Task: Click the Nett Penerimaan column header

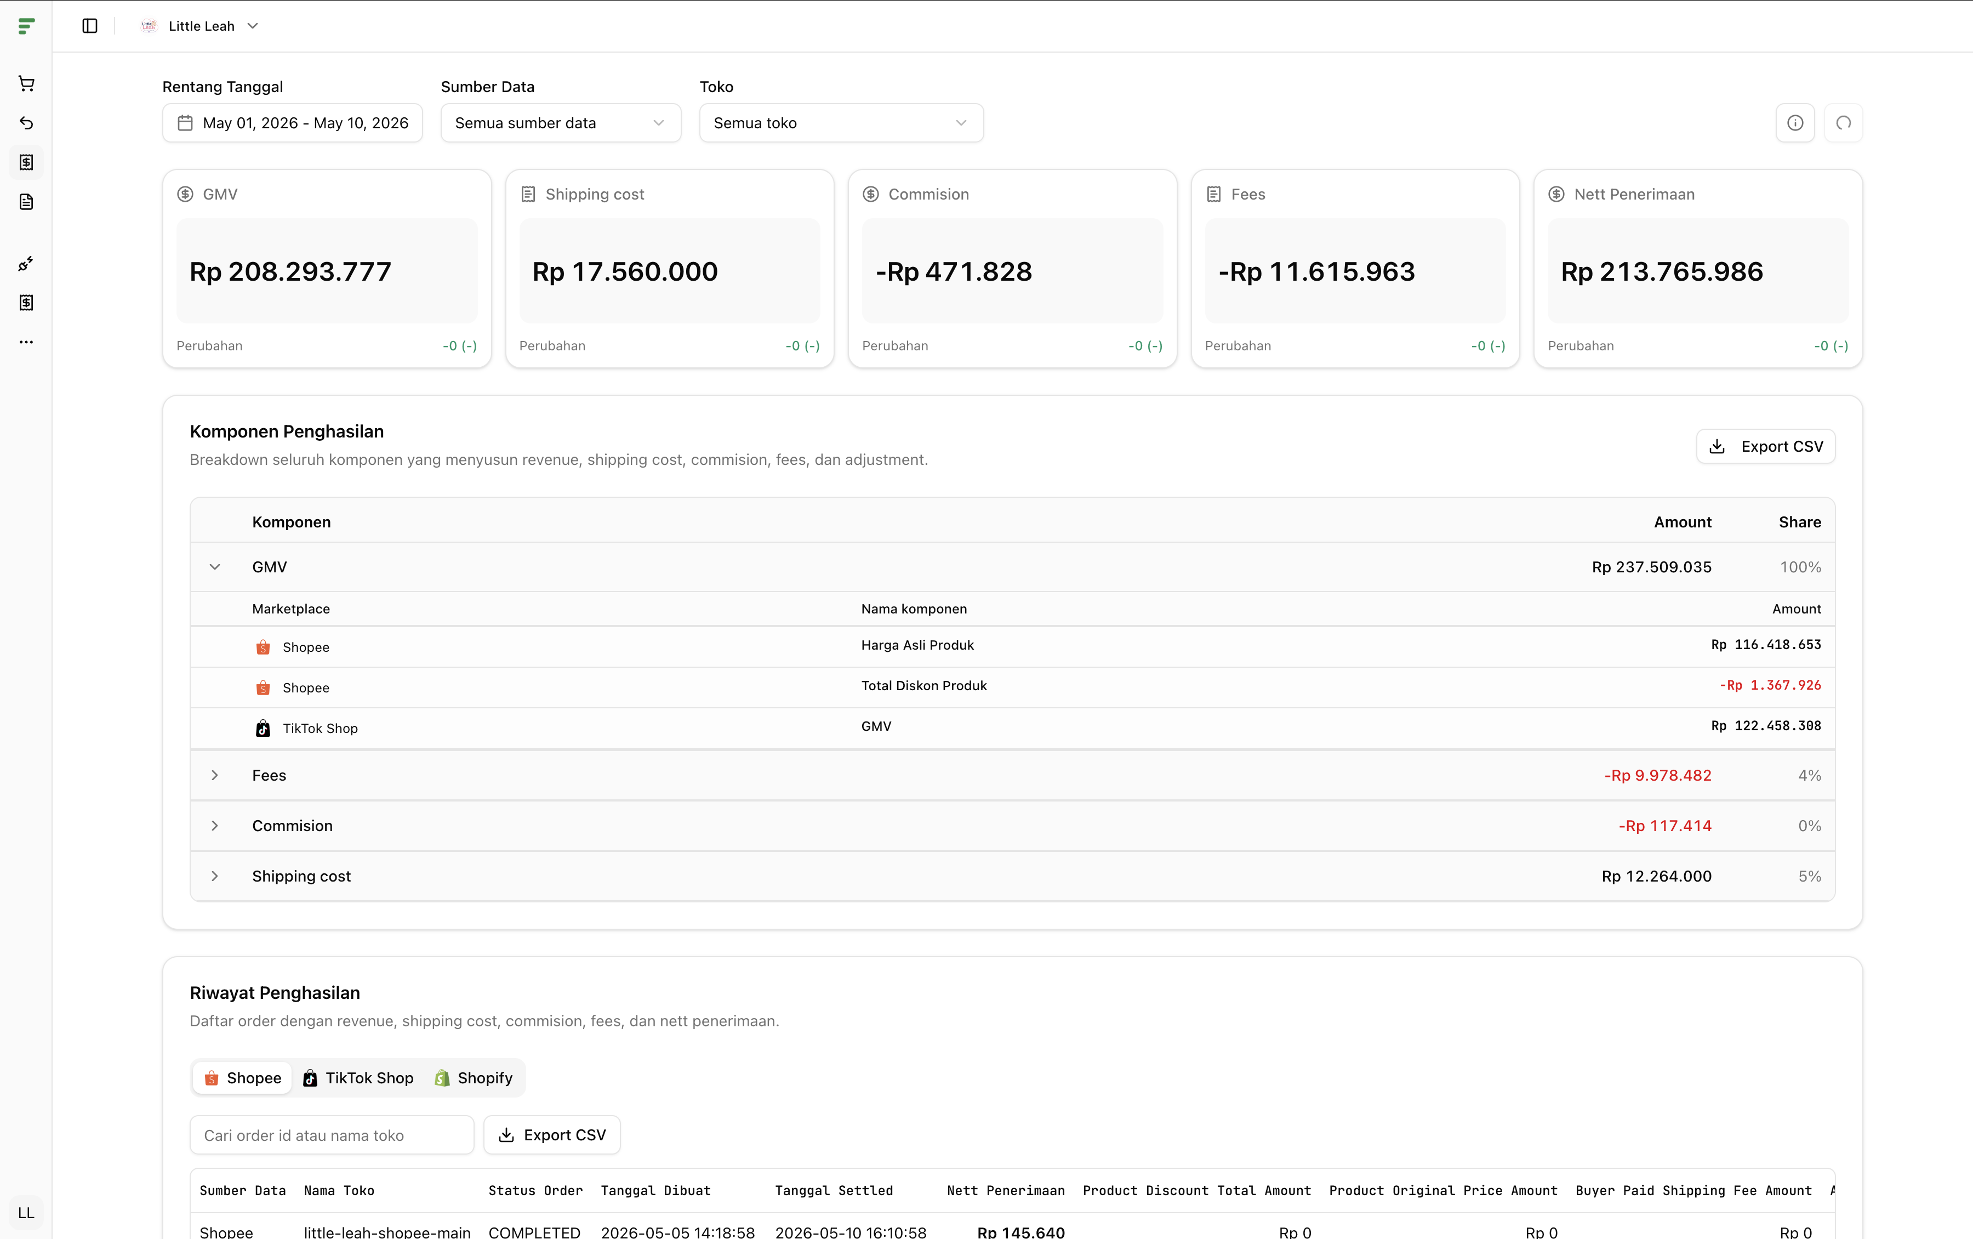Action: click(1006, 1191)
